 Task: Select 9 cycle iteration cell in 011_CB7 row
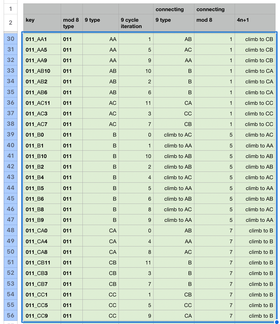point(136,284)
